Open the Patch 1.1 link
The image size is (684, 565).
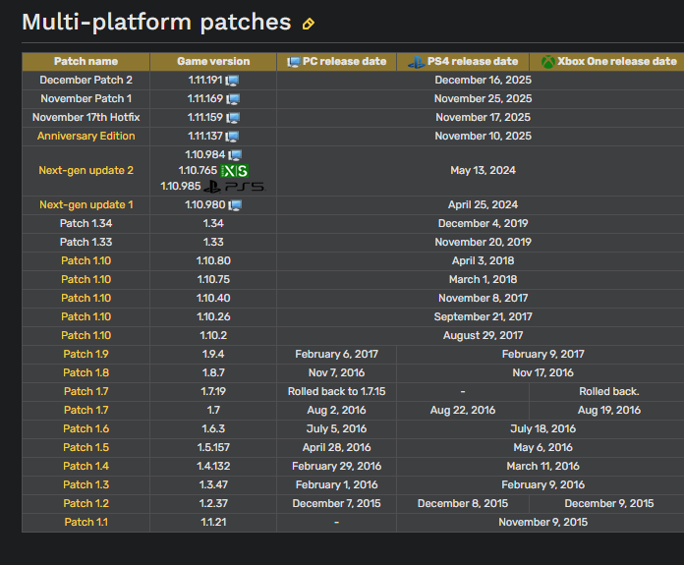85,522
